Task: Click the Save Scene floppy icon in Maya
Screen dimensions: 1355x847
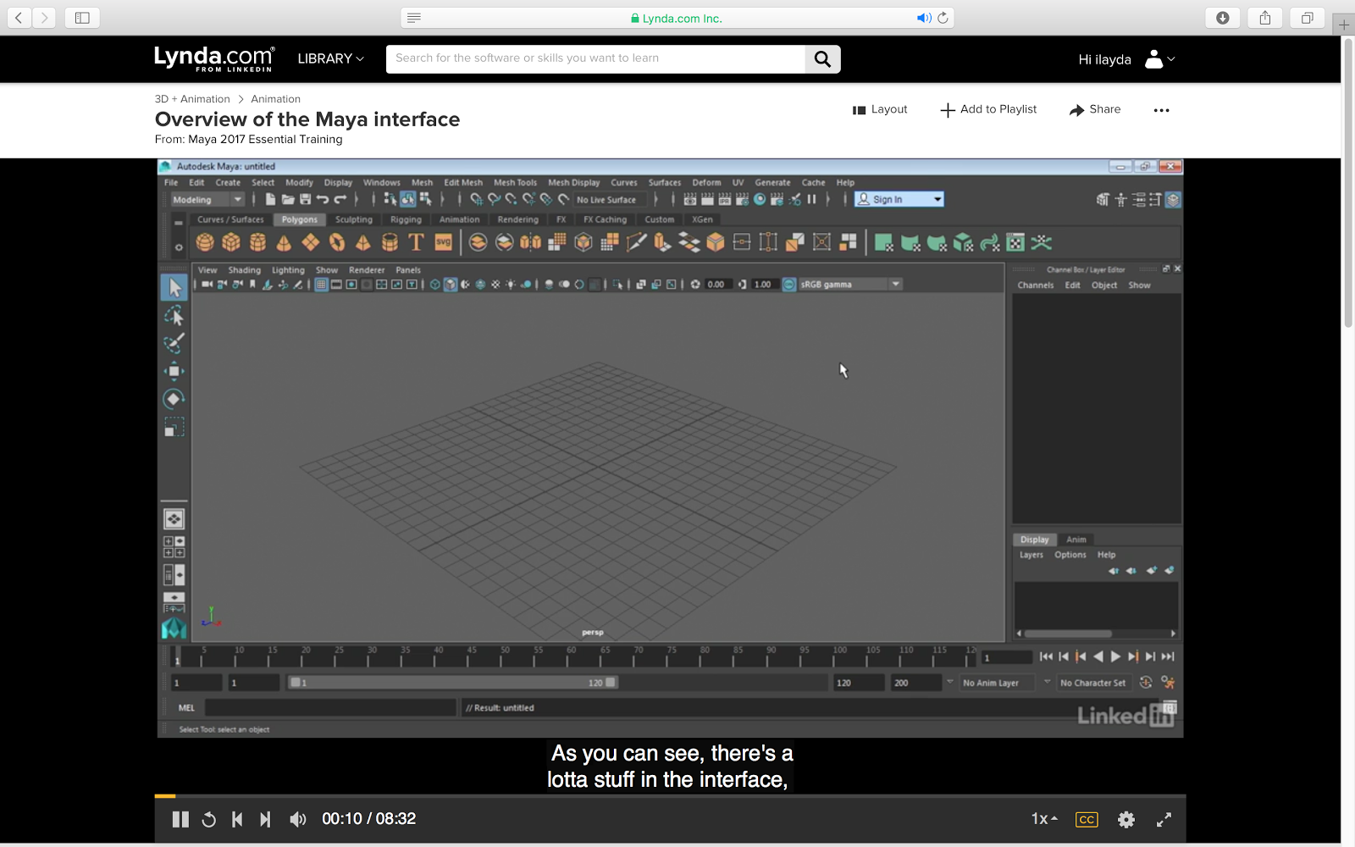Action: [x=305, y=199]
